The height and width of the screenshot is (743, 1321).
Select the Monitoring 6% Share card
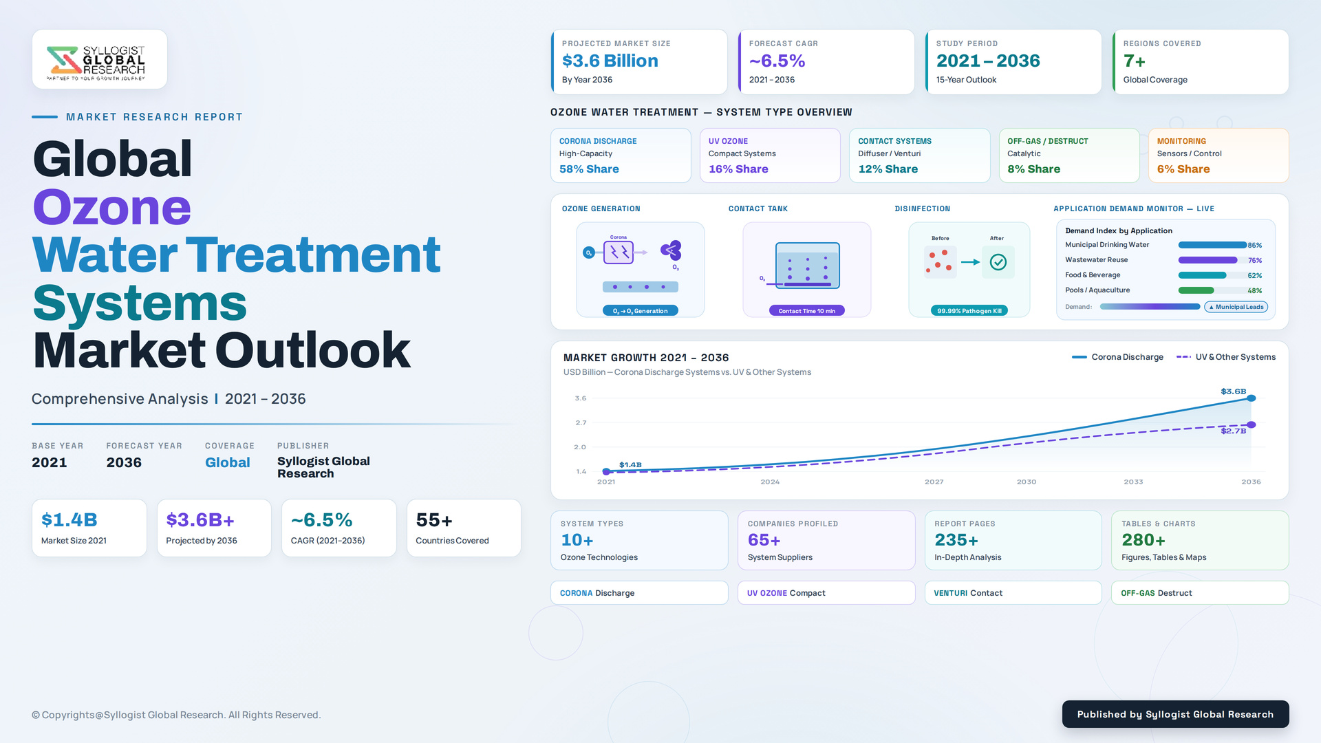(x=1218, y=155)
